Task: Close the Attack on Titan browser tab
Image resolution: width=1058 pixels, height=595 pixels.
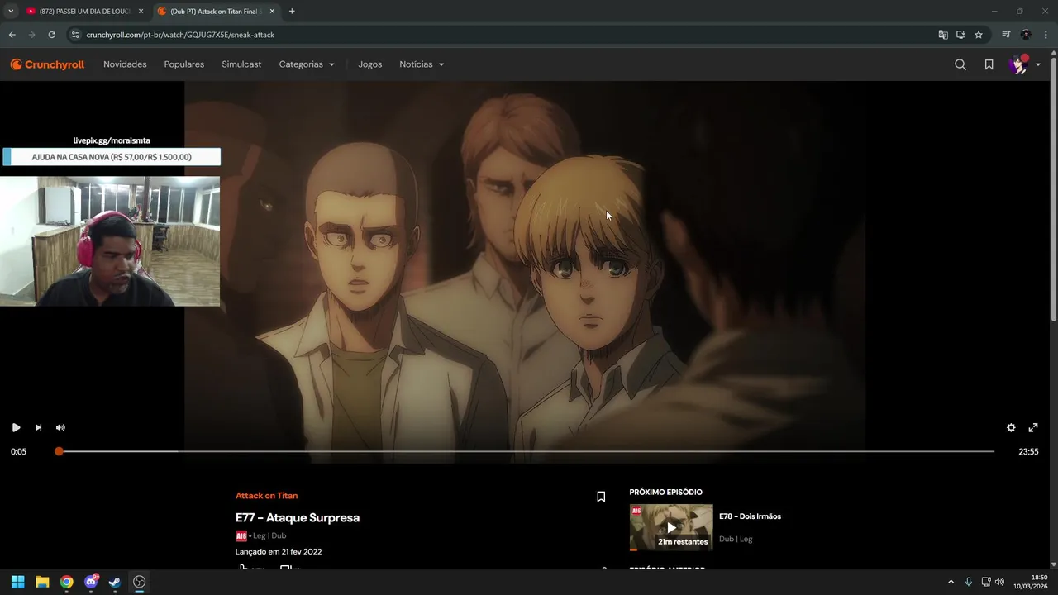Action: [x=272, y=12]
